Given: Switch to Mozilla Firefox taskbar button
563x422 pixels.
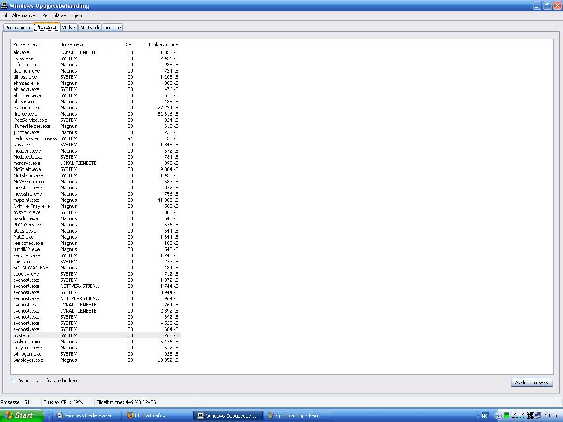Looking at the screenshot, I should click(157, 415).
